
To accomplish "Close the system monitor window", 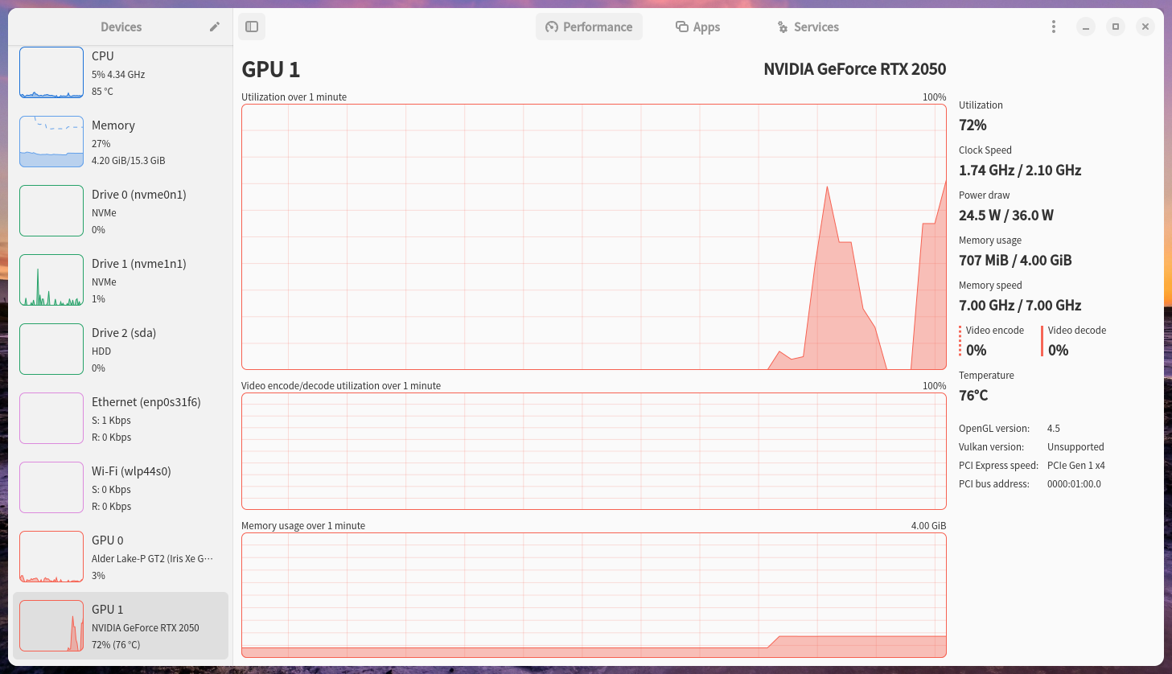I will click(1145, 27).
